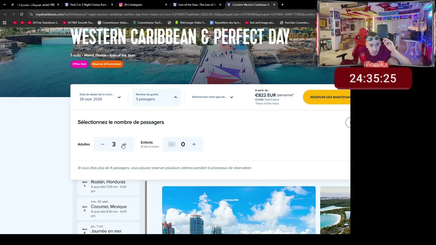436x245 pixels.
Task: Click the pink Offres flash badge
Action: point(79,64)
